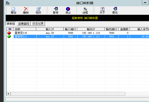This screenshot has width=149, height=102.
Task: Click the input bytes value 24.69
Action: click(145, 37)
